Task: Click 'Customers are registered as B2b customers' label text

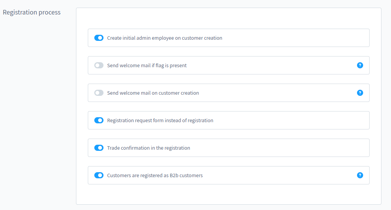Action: coord(155,176)
